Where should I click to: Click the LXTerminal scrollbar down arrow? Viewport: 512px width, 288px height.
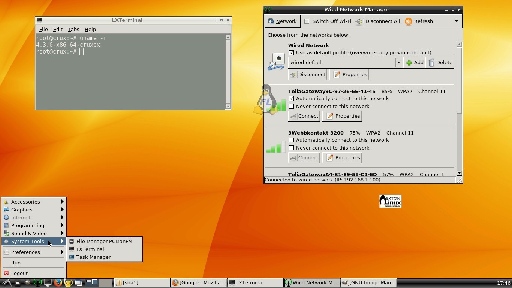228,106
